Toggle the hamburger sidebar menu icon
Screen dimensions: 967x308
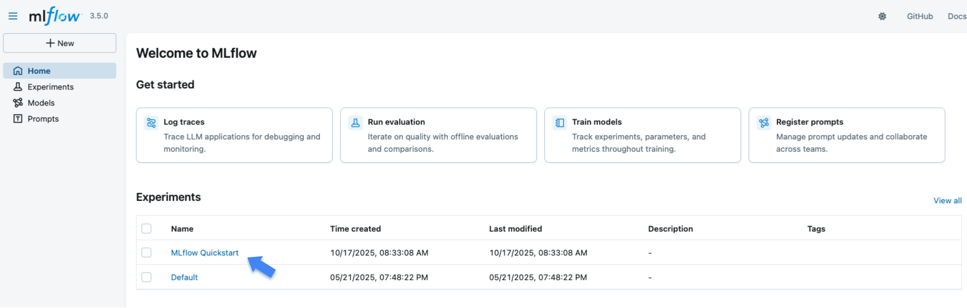tap(13, 16)
